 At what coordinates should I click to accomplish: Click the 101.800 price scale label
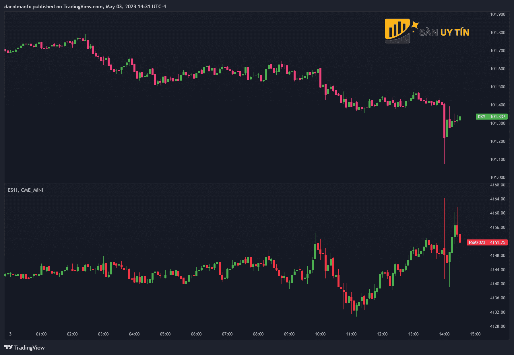tap(498, 33)
